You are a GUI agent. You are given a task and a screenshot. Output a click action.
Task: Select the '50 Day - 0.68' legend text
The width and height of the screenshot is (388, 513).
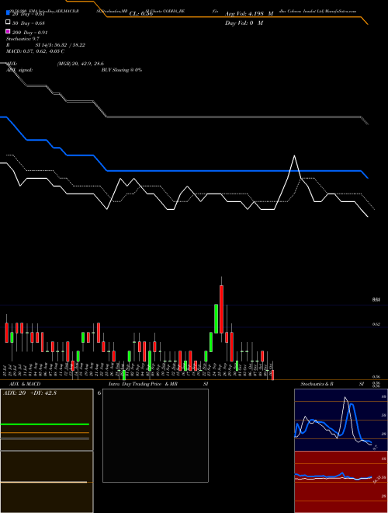29,23
